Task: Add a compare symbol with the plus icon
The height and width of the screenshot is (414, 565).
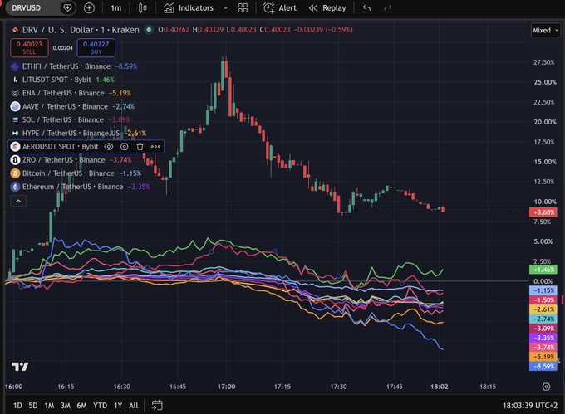Action: click(89, 8)
